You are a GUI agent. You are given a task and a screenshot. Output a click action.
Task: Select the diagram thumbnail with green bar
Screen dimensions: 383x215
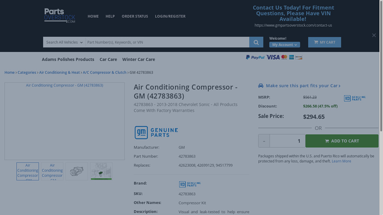point(101,172)
